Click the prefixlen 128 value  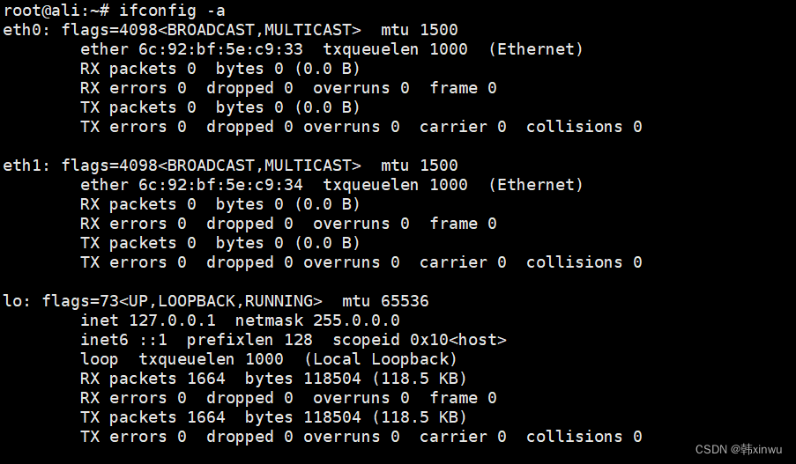(299, 340)
